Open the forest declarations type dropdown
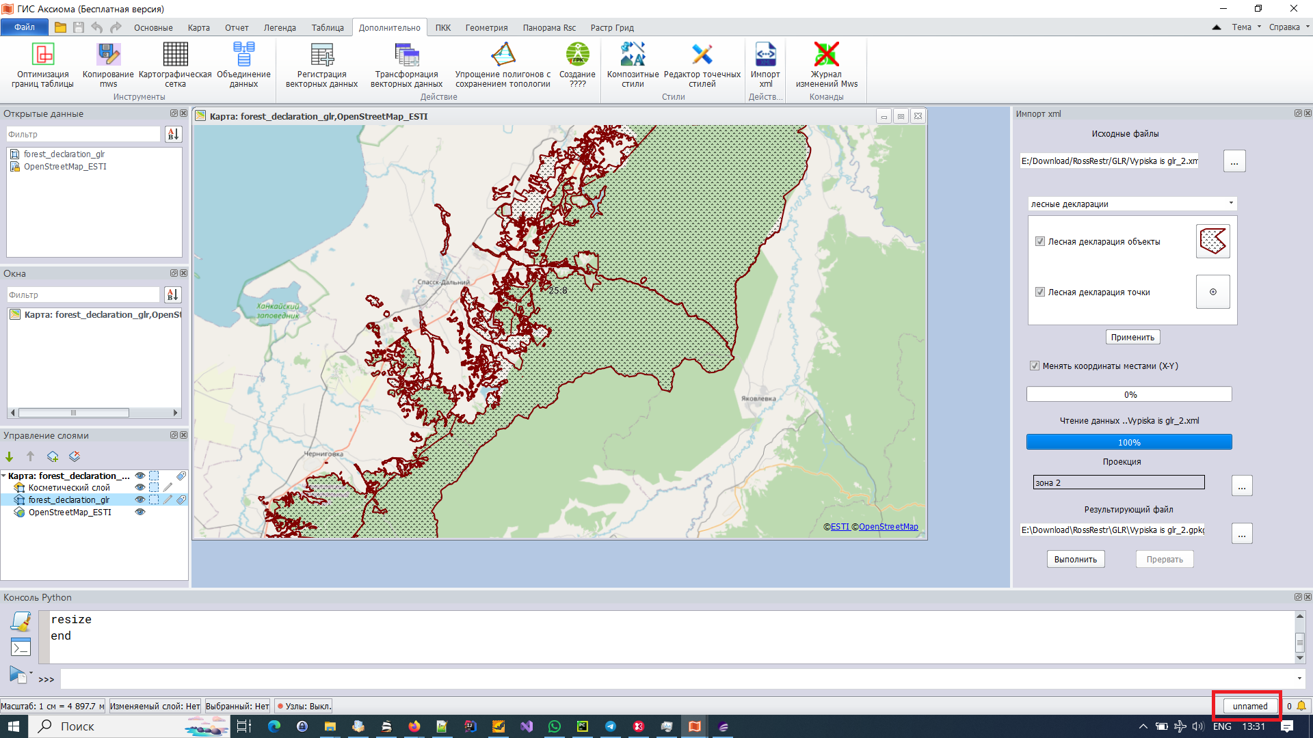 (1132, 204)
